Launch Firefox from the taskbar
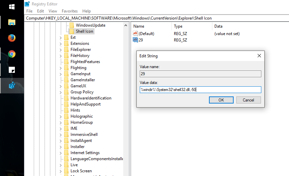The width and height of the screenshot is (289, 176). coord(12,38)
